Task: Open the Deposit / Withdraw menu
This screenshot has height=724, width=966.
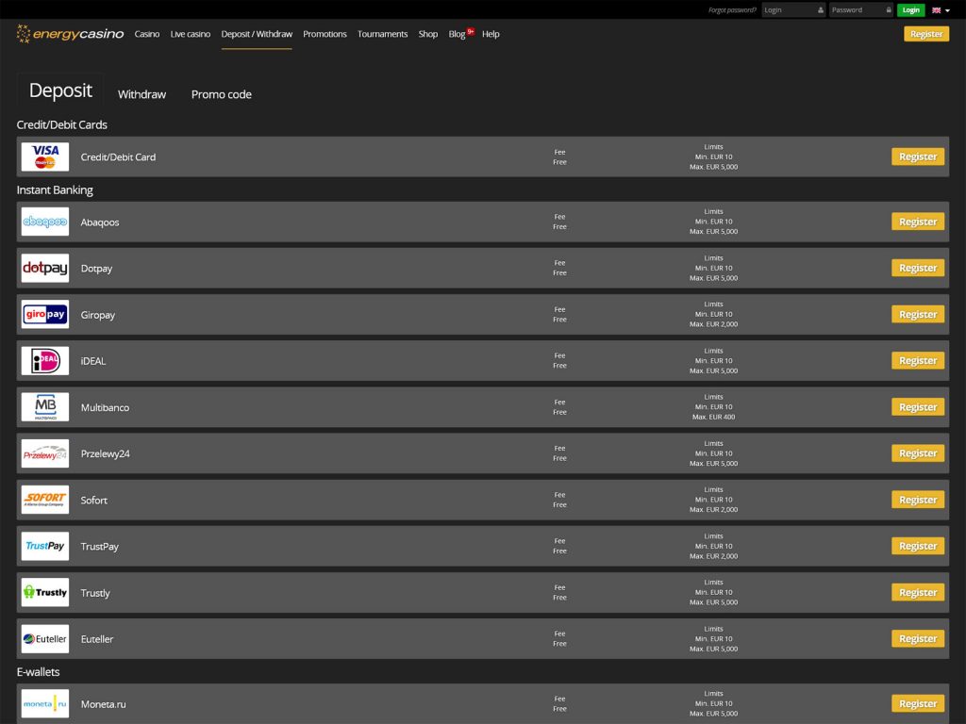Action: coord(257,34)
